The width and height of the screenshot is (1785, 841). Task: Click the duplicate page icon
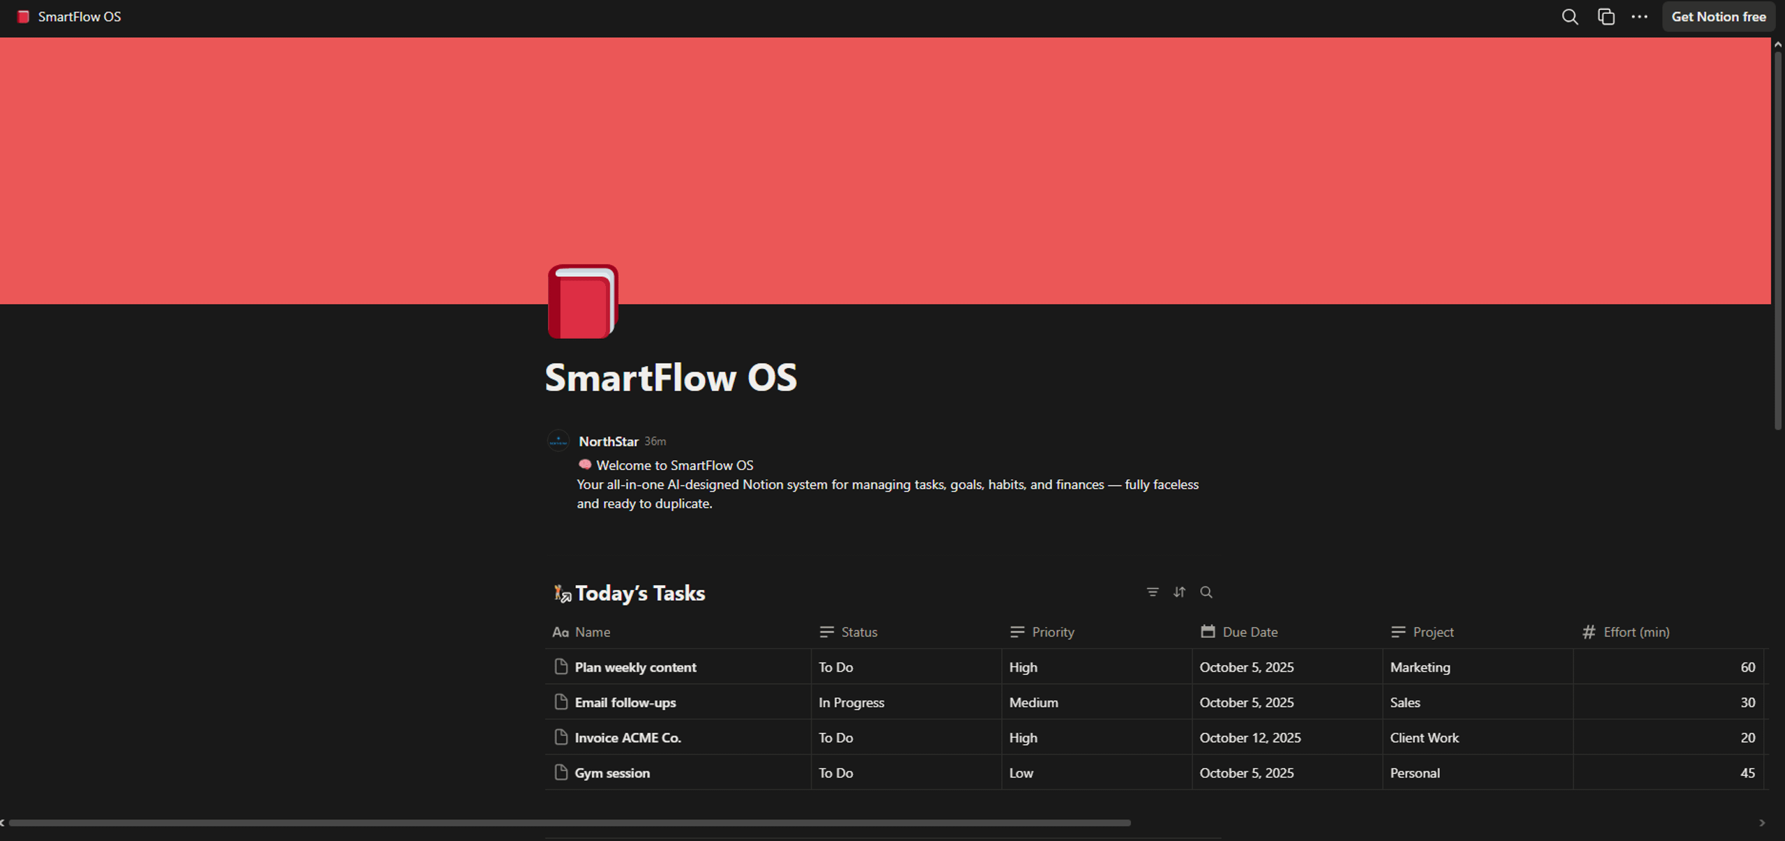click(1606, 17)
